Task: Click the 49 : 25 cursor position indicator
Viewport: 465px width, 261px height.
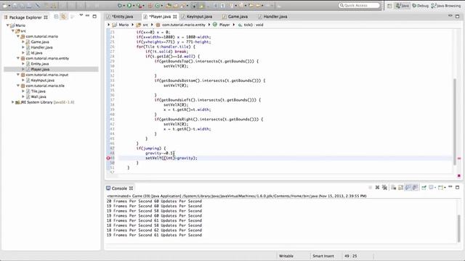Action: 350,256
